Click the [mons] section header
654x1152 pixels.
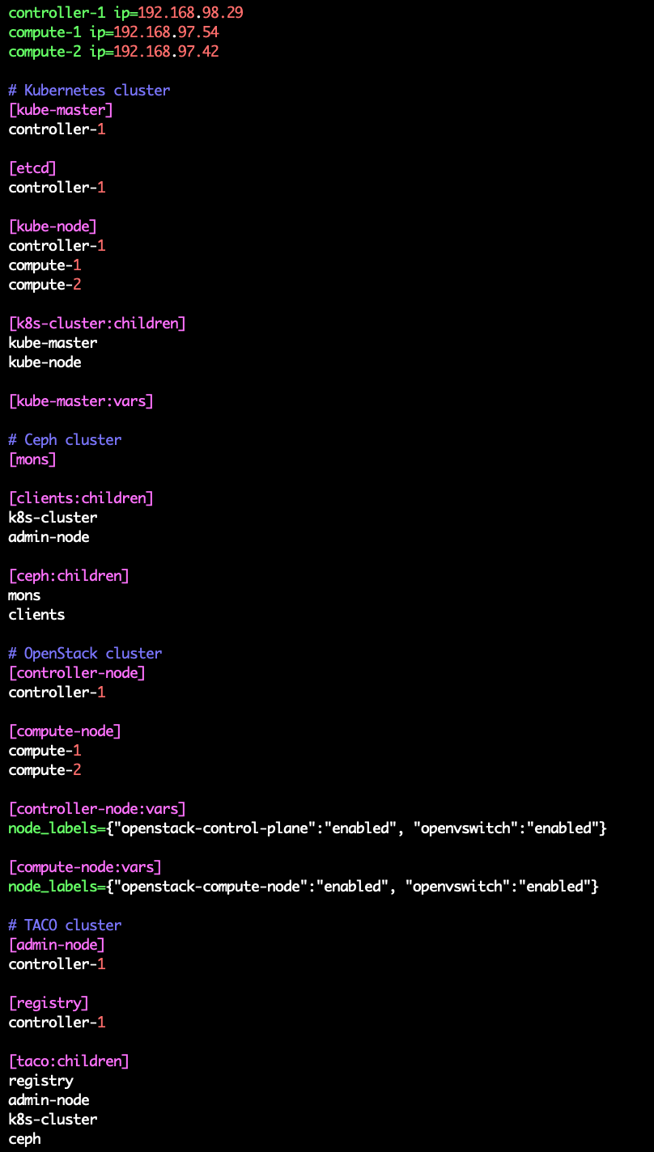(32, 460)
